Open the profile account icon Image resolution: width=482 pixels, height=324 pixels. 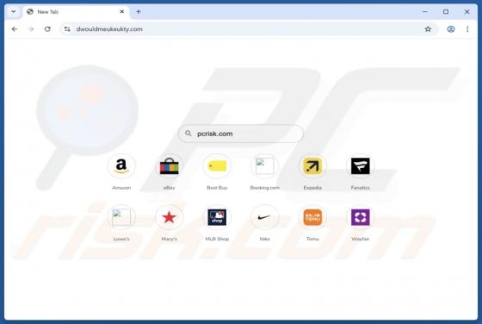451,29
